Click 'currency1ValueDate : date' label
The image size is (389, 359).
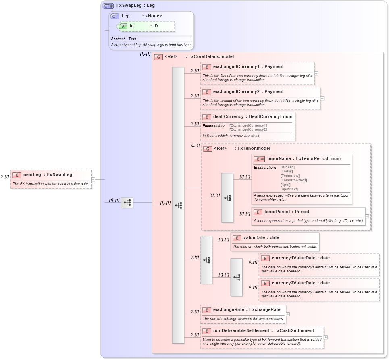tap(301, 258)
